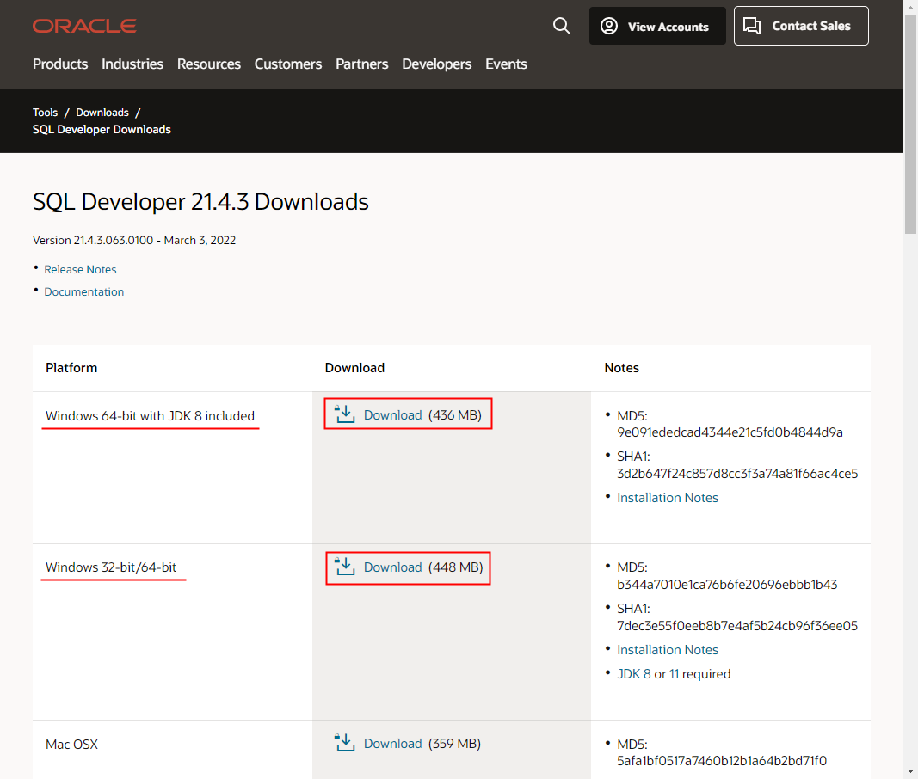Click the JDK 8 required link
Image resolution: width=918 pixels, height=779 pixels.
634,673
